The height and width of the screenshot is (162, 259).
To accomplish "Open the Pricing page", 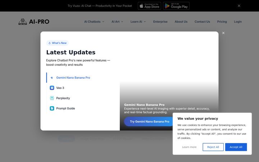I will click(x=222, y=22).
